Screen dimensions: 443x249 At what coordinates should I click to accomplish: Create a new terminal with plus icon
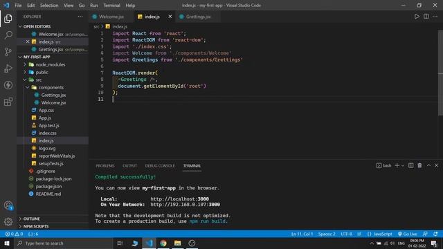397,165
